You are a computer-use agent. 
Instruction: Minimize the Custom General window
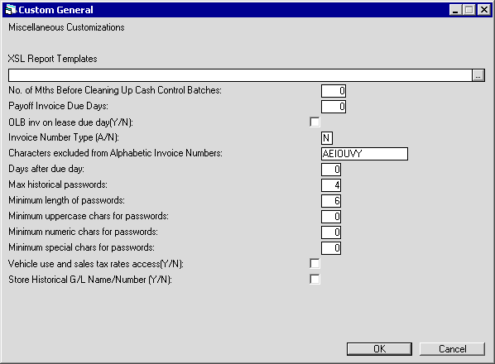(x=455, y=10)
